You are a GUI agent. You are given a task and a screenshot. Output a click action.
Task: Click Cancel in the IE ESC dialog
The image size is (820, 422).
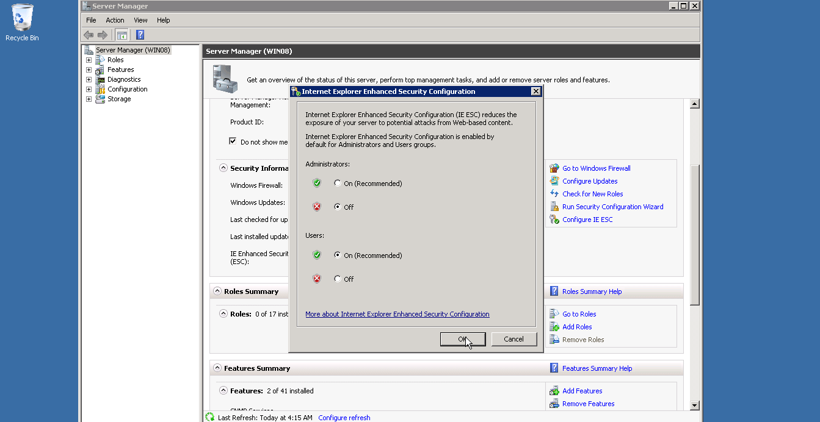514,339
